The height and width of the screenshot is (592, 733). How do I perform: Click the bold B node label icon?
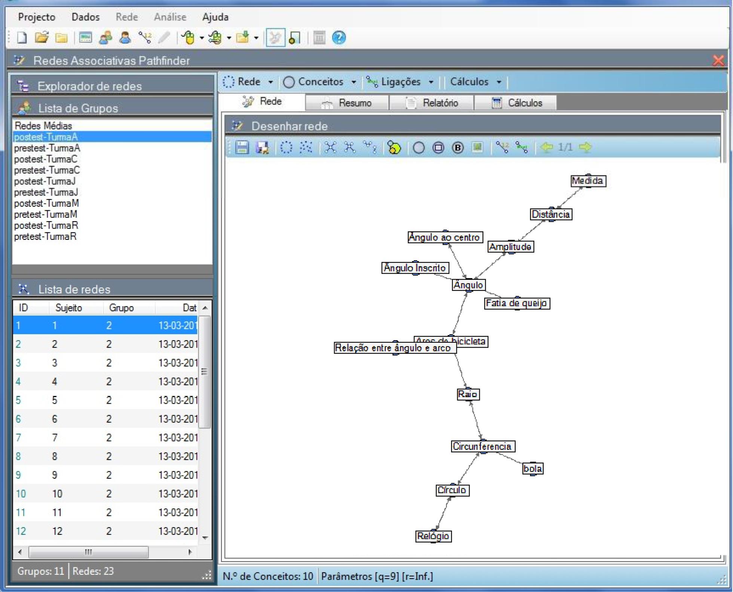[x=458, y=148]
